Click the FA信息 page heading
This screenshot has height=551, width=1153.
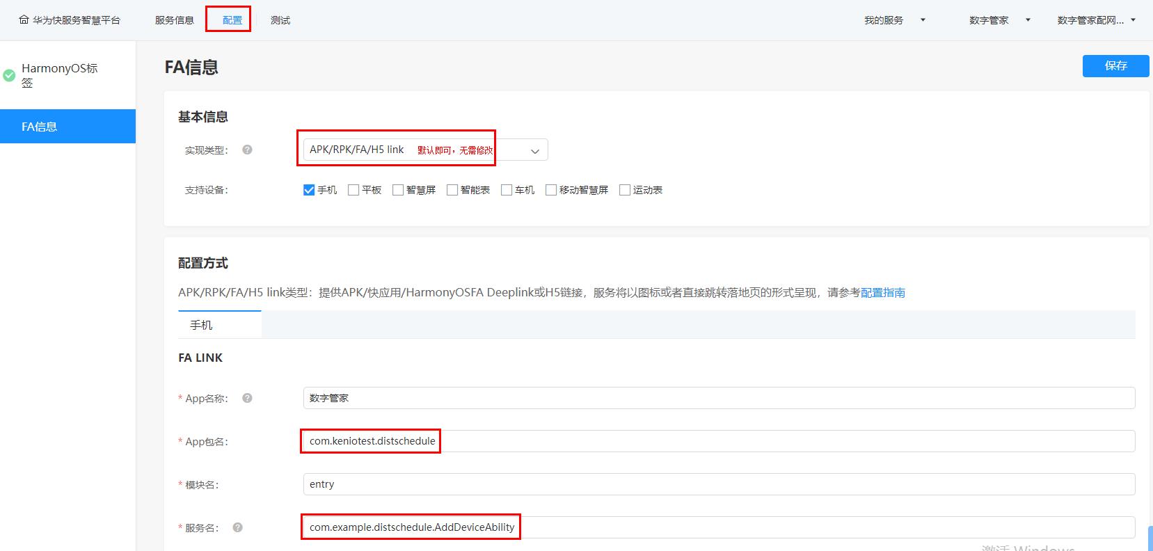coord(191,67)
